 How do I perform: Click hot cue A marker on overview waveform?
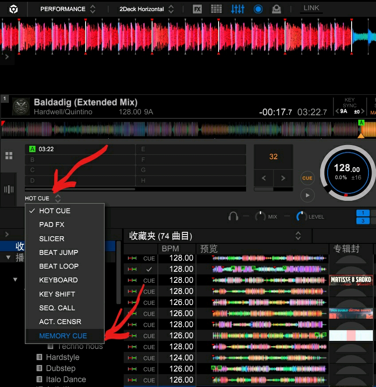(x=361, y=122)
